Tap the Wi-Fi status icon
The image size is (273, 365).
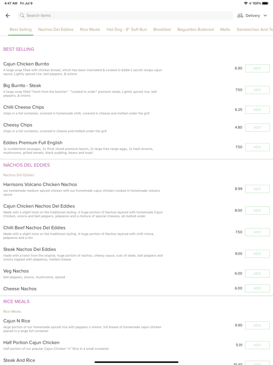pyautogui.click(x=246, y=3)
